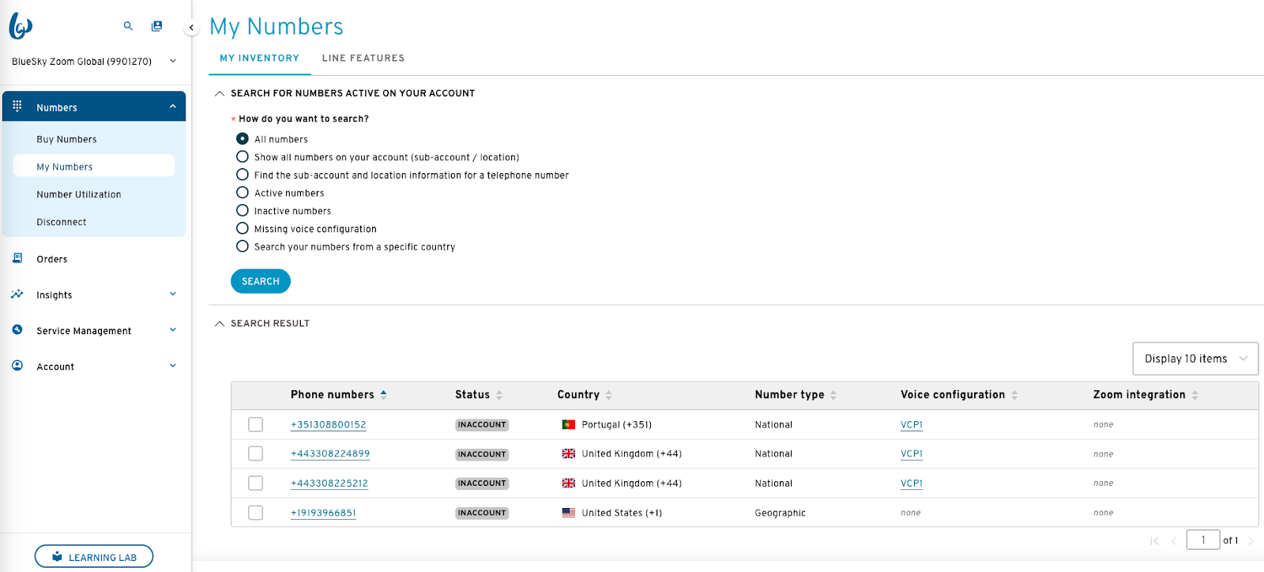The width and height of the screenshot is (1264, 572).
Task: Sort by Voice configuration column arrows
Action: tap(1014, 395)
